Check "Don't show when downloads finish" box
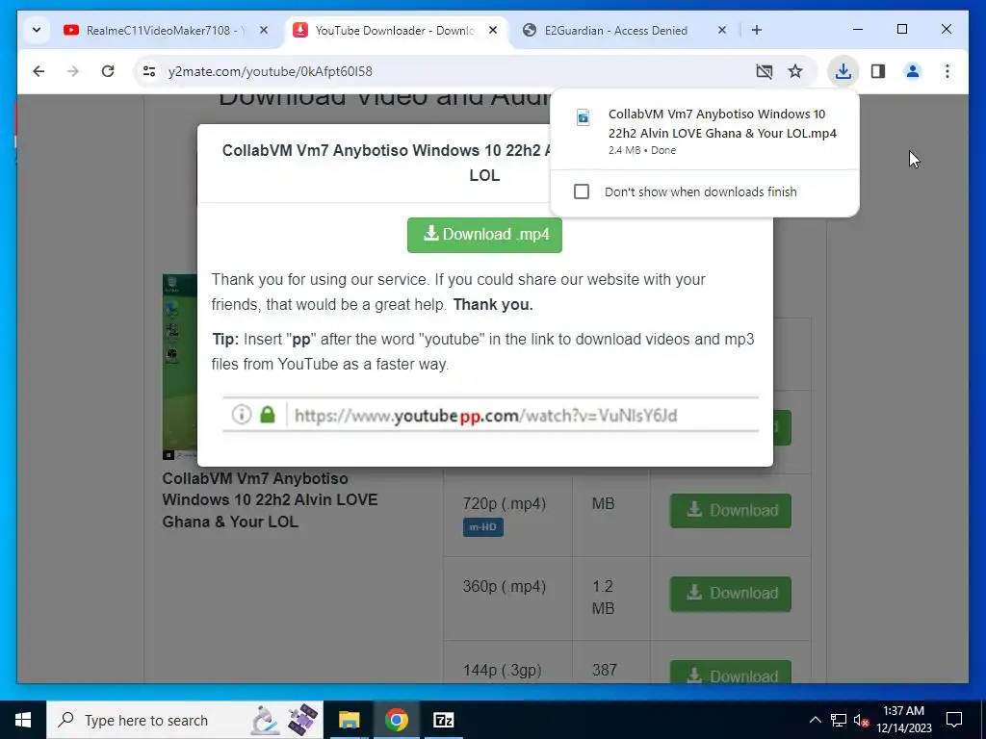986x739 pixels. [582, 191]
